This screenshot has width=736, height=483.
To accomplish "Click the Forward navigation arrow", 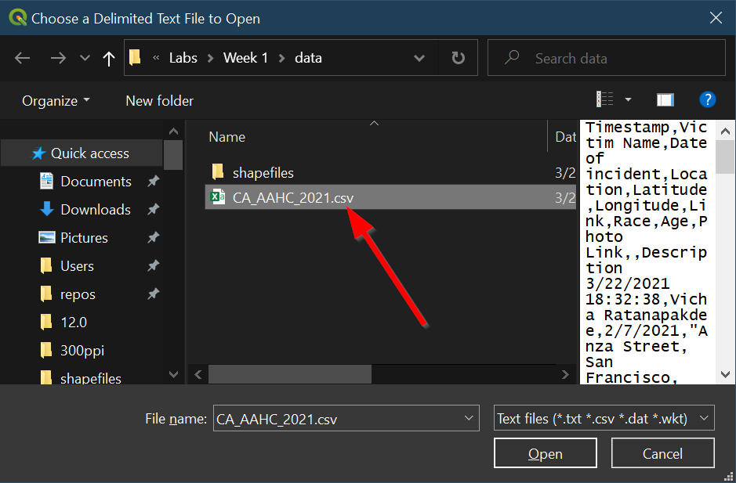I will pos(57,58).
